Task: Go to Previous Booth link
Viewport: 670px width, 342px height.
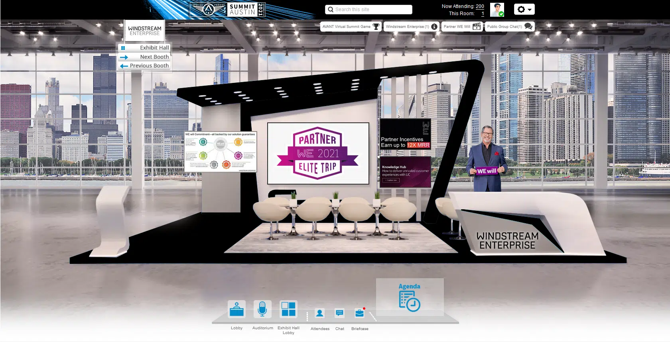Action: 149,66
